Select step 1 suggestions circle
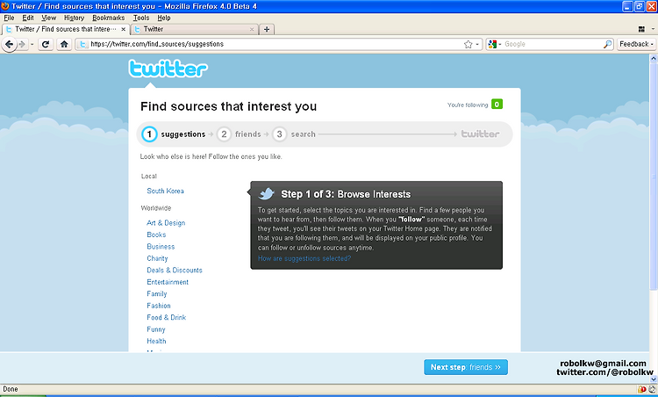Image resolution: width=658 pixels, height=397 pixels. [149, 134]
